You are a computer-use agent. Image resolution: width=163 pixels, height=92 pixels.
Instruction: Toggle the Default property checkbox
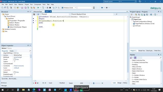(15, 72)
